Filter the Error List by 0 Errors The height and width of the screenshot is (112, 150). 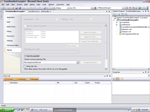[x=9, y=79]
